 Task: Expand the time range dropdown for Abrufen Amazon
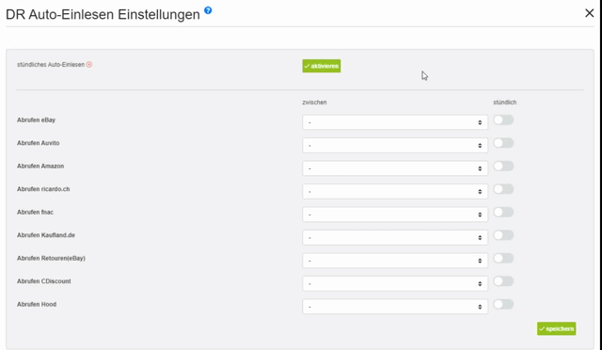coord(395,168)
